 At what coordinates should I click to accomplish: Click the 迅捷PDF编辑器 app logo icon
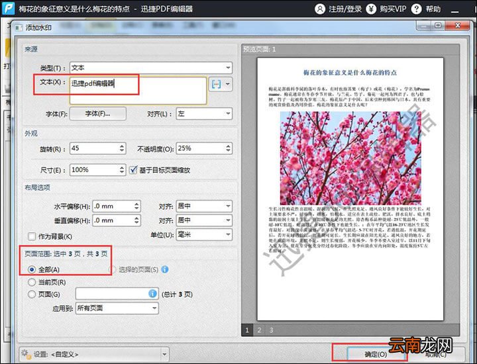pyautogui.click(x=8, y=8)
